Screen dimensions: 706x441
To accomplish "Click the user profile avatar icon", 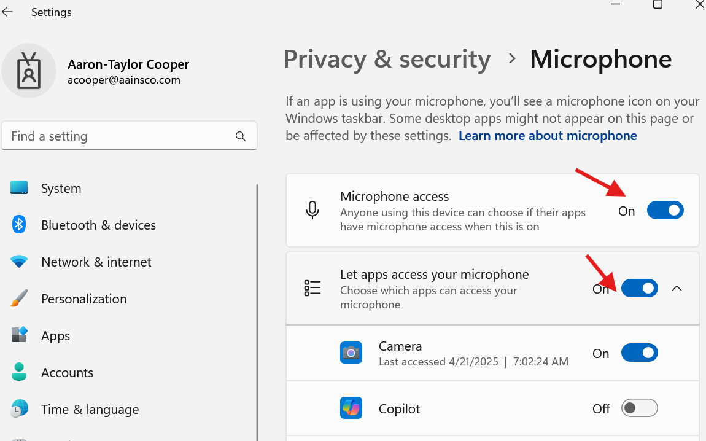I will tap(29, 71).
